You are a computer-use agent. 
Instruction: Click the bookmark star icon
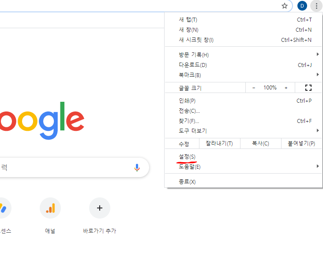coord(285,6)
